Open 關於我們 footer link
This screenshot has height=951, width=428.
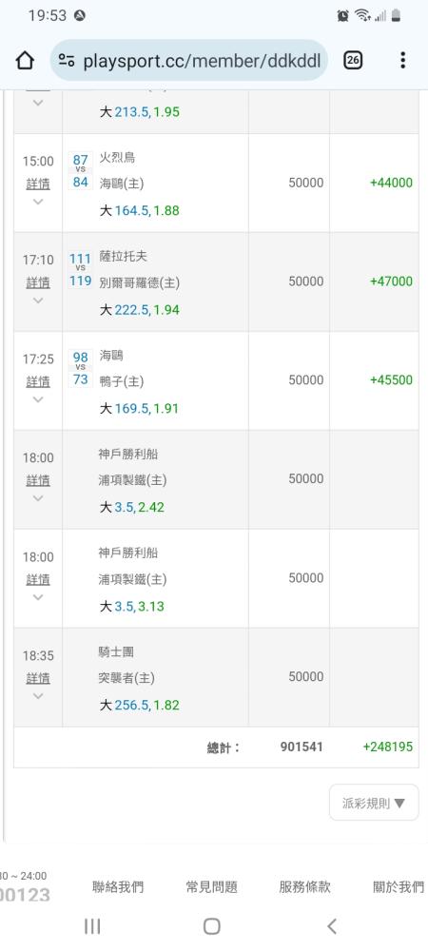(x=399, y=886)
